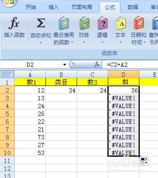Switch to the 插入 (Insert) tab
This screenshot has width=158, height=178.
click(x=54, y=7)
